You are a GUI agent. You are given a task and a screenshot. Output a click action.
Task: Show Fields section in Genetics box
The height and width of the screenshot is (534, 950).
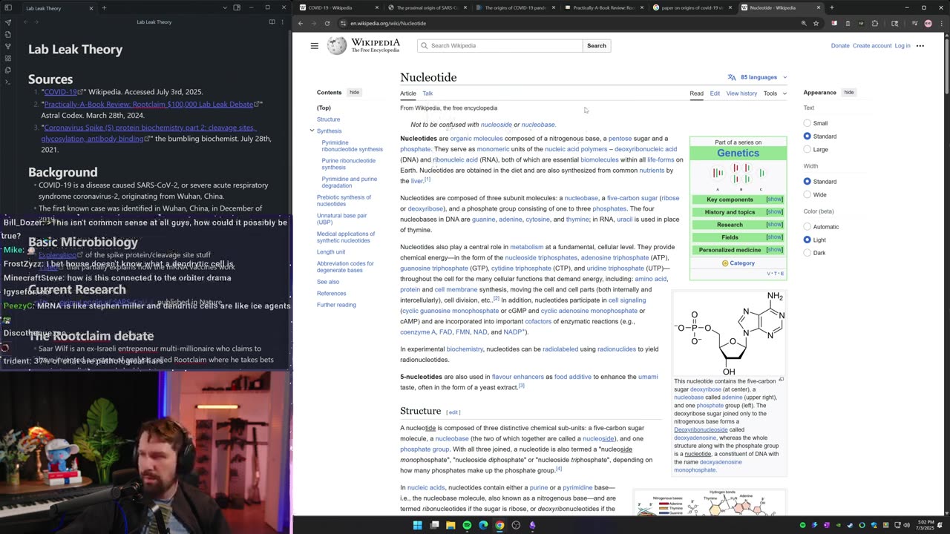(774, 237)
